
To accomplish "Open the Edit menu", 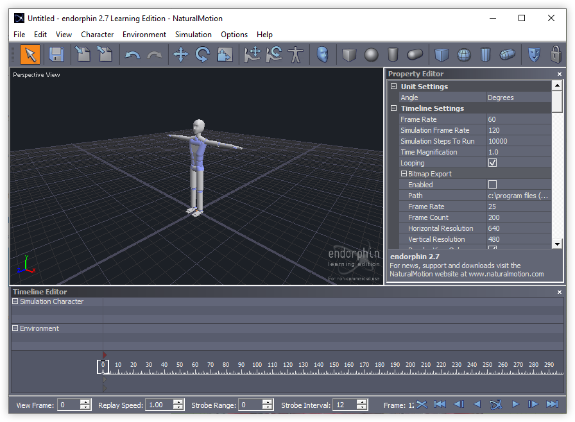I will [x=40, y=35].
